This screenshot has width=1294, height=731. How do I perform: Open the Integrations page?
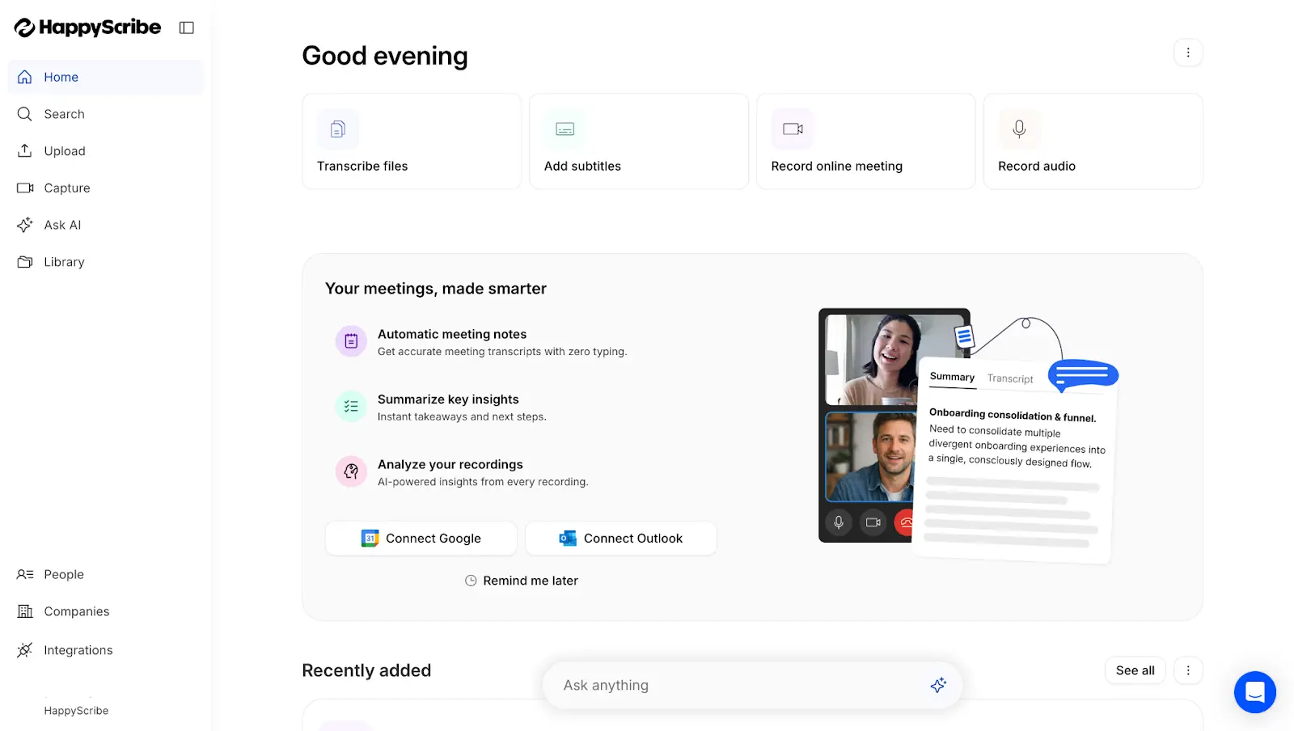point(78,649)
